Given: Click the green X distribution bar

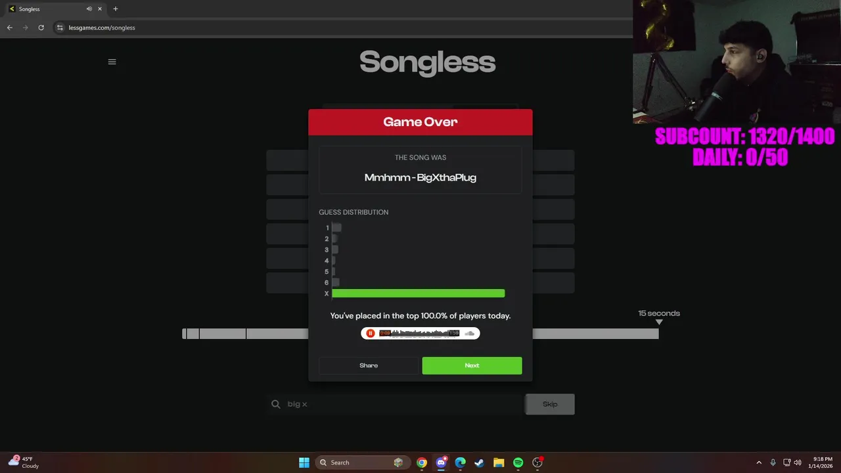Looking at the screenshot, I should [x=419, y=294].
